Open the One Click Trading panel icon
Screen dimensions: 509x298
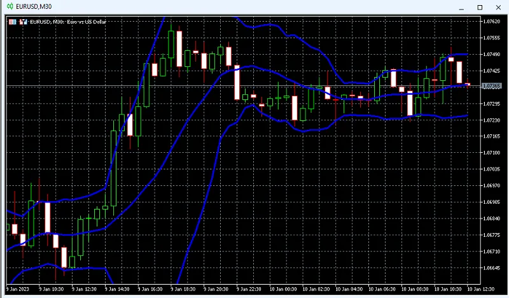[12, 22]
